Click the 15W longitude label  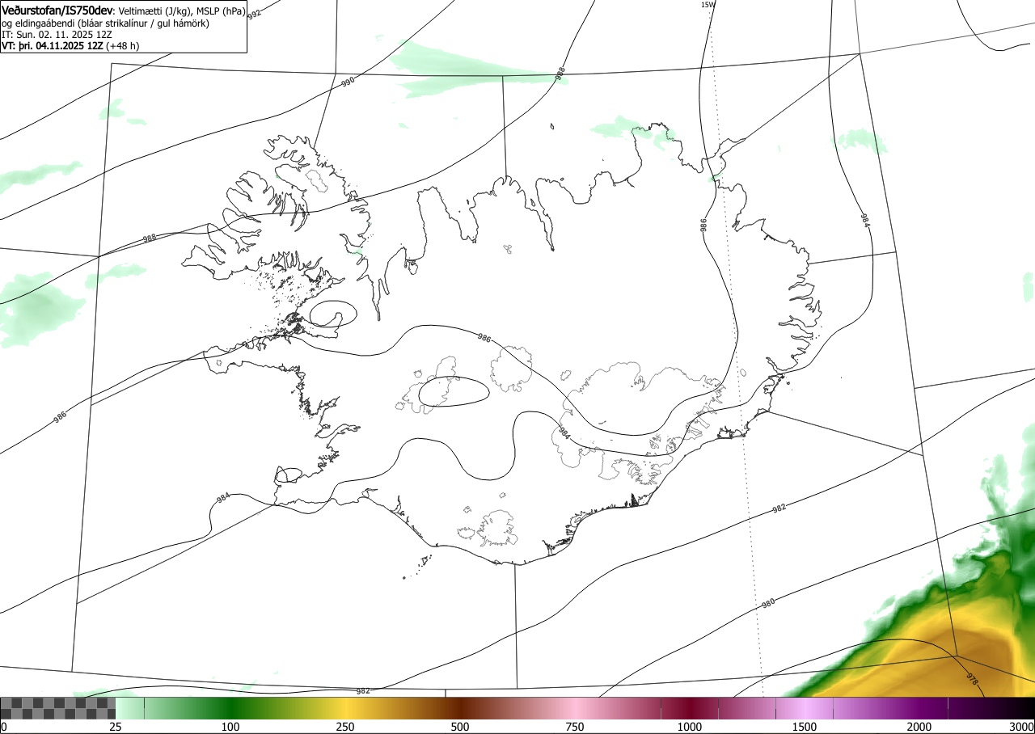tap(708, 5)
